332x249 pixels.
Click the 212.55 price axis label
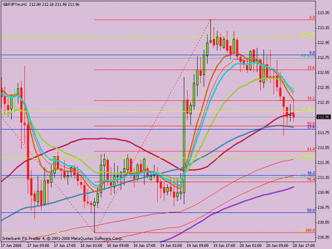[323, 73]
